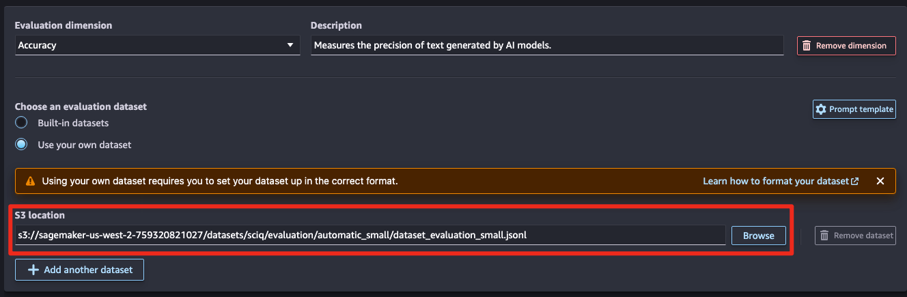Image resolution: width=907 pixels, height=297 pixels.
Task: Click the trash icon beside Remove dimension
Action: coord(807,46)
